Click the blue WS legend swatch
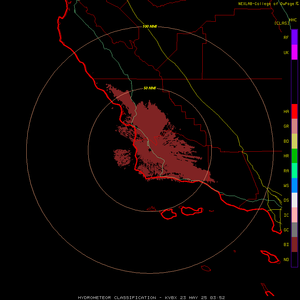The width and height of the screenshot is (300, 300). [x=294, y=185]
